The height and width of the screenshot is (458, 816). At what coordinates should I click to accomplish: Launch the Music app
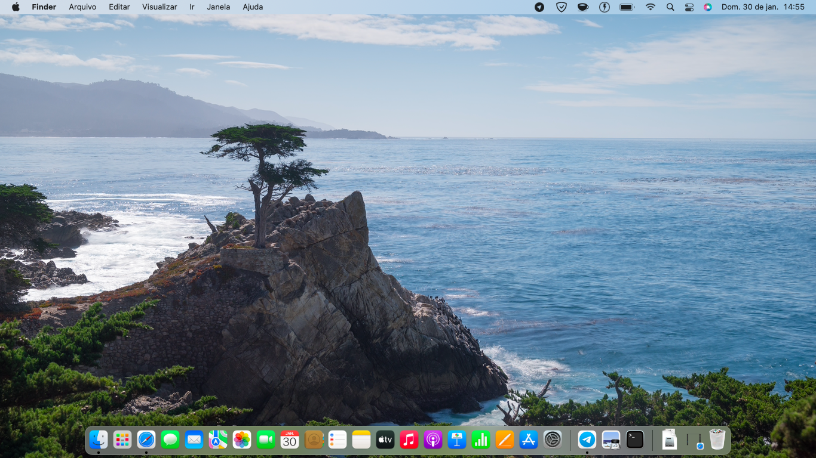click(409, 440)
